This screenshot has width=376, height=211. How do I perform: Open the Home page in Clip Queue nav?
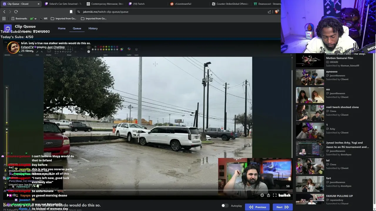[x=62, y=28]
